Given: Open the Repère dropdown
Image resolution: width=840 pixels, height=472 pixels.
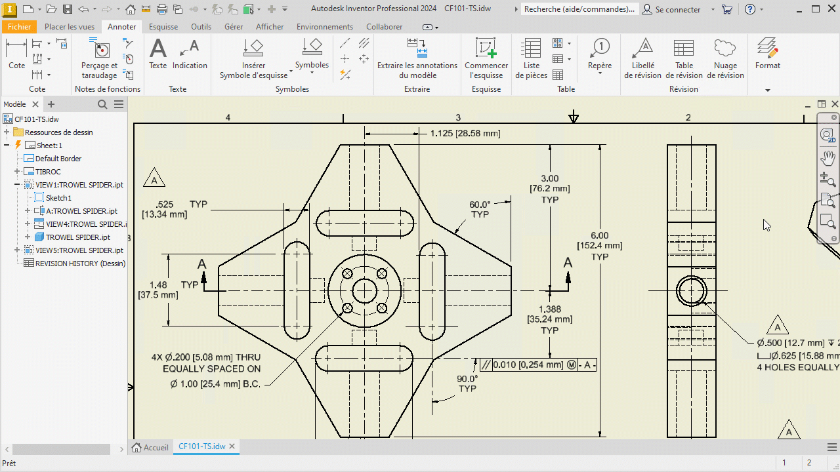Looking at the screenshot, I should pyautogui.click(x=600, y=73).
